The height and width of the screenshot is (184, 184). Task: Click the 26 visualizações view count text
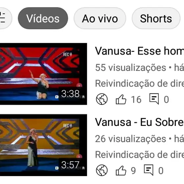131,139
